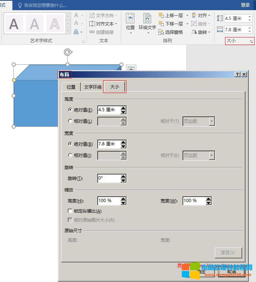This screenshot has height=282, width=256.
Task: Click ribbon shape height field 4.5 厘米
Action: 236,18
